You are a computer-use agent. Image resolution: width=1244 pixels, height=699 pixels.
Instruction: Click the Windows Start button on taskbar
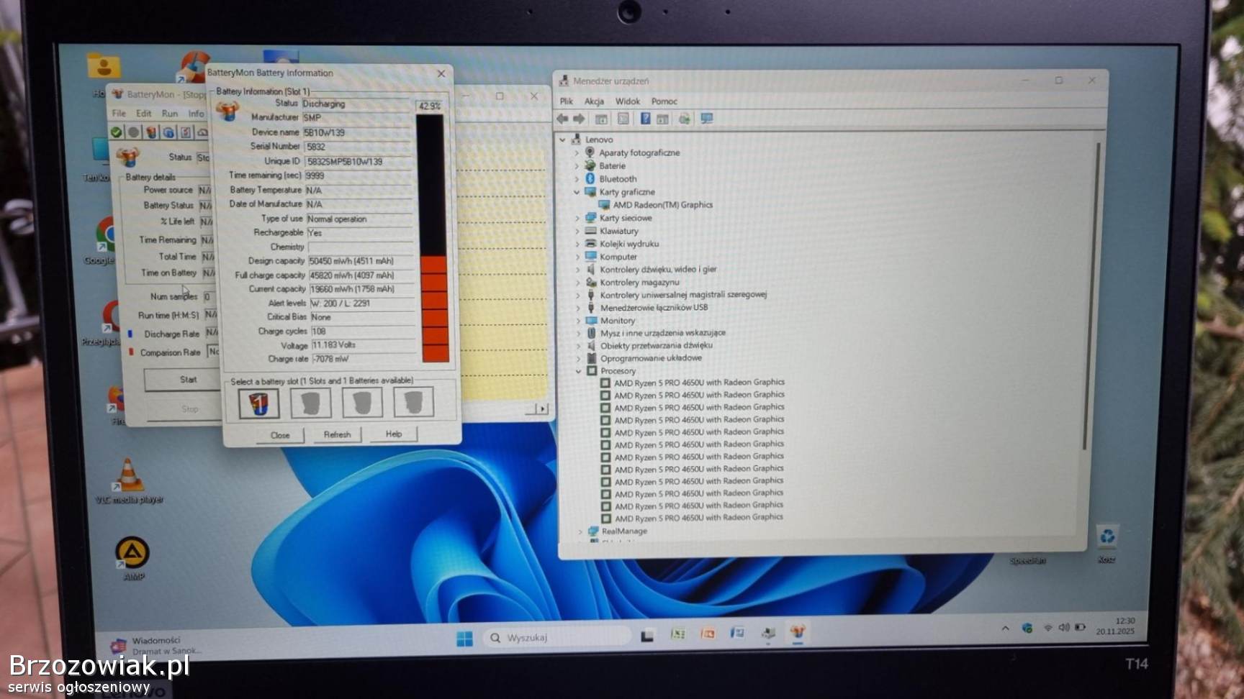[464, 638]
